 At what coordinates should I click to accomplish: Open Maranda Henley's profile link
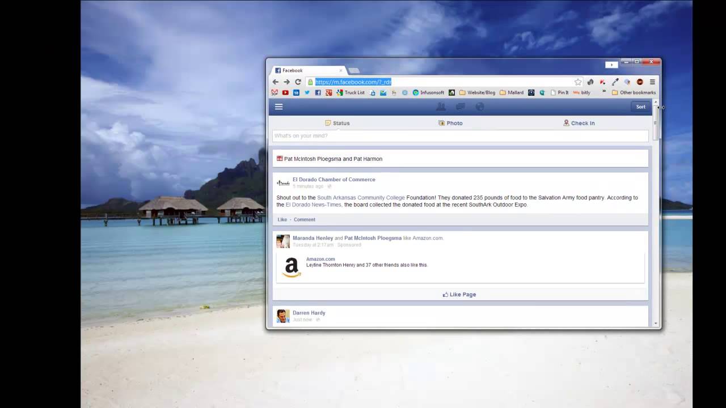tap(313, 238)
